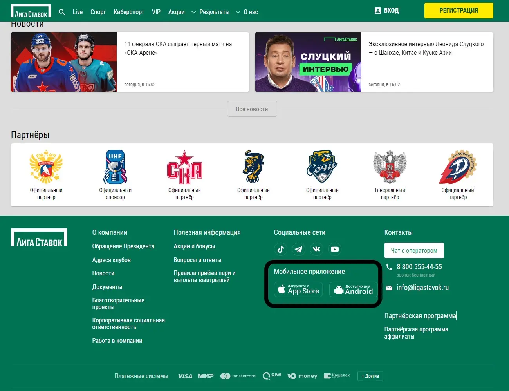Click the ВХОД login button
The image size is (509, 391).
(x=386, y=11)
